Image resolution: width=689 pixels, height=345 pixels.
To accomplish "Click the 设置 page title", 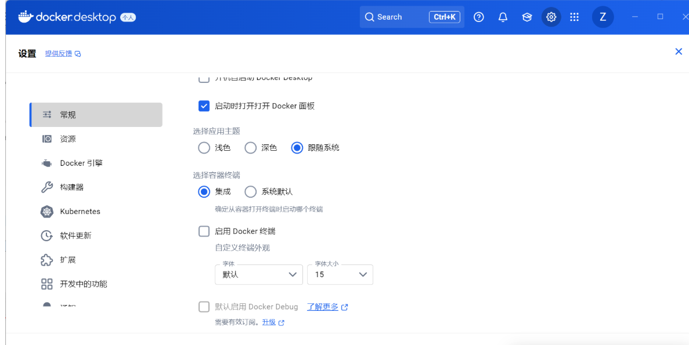I will (x=27, y=53).
